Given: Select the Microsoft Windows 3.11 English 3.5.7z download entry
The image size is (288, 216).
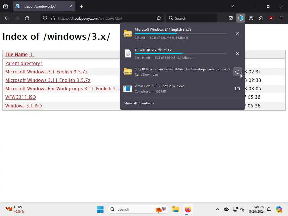Looking at the screenshot, I should click(x=177, y=33).
